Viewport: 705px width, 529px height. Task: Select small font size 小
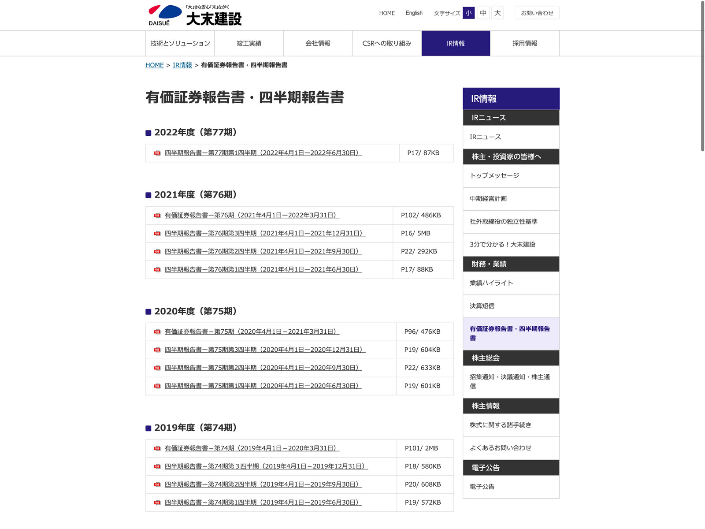pyautogui.click(x=468, y=13)
